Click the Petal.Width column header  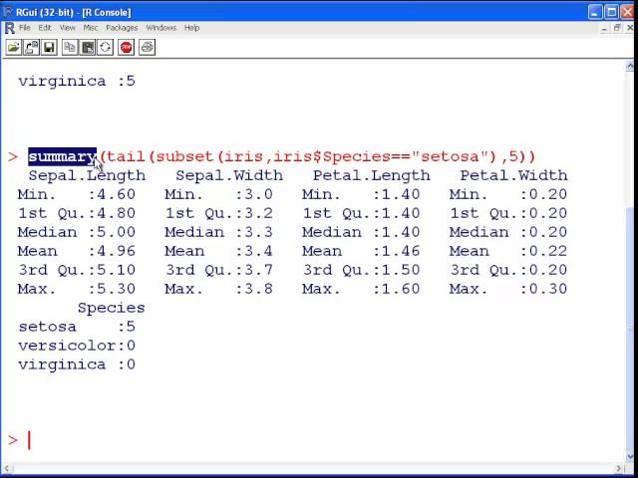click(514, 175)
